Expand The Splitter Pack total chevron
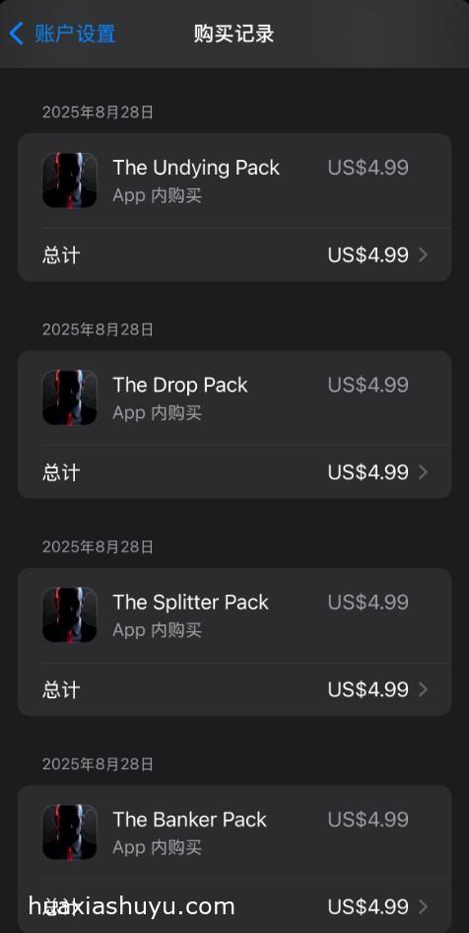Viewport: 469px width, 933px height. tap(424, 689)
